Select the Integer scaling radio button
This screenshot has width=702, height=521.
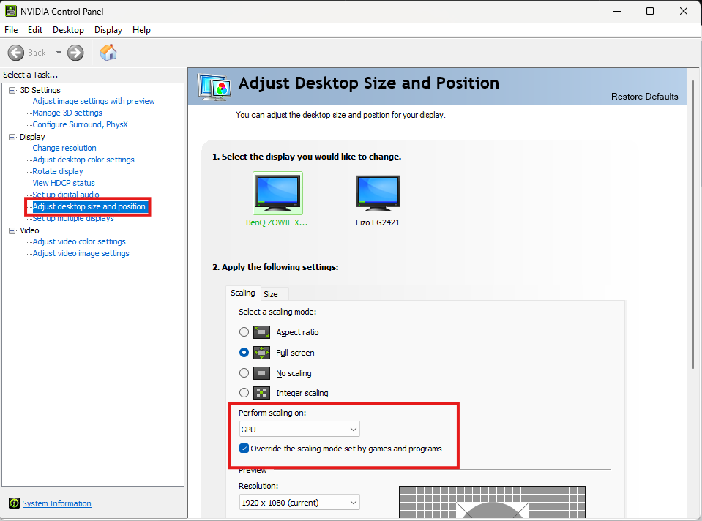[x=244, y=393]
